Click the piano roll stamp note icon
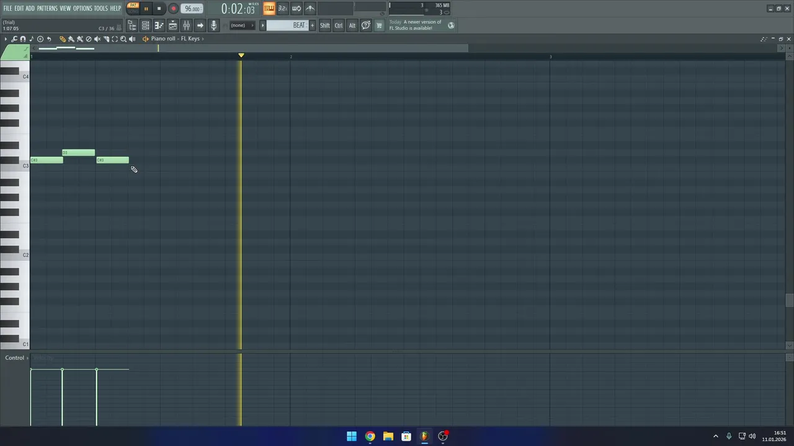Screen dimensions: 794x446 (32, 38)
